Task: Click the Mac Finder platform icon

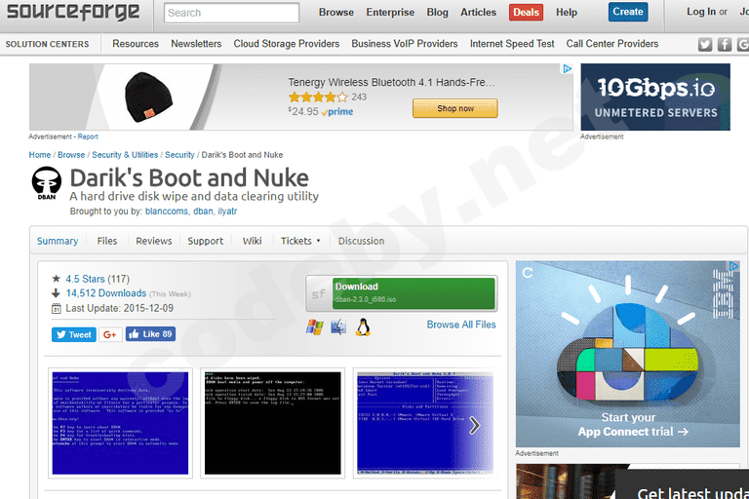Action: point(338,326)
